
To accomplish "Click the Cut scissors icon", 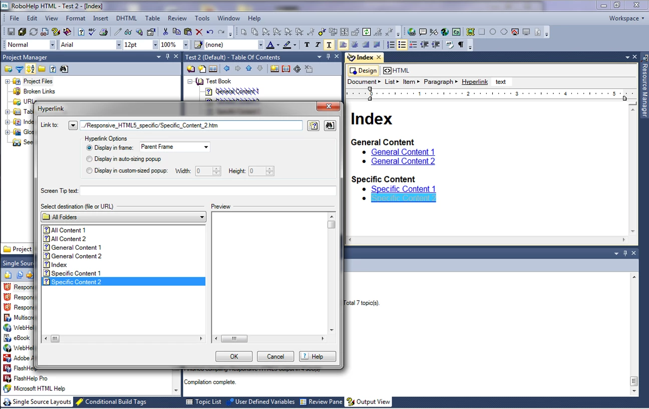I will click(x=165, y=32).
